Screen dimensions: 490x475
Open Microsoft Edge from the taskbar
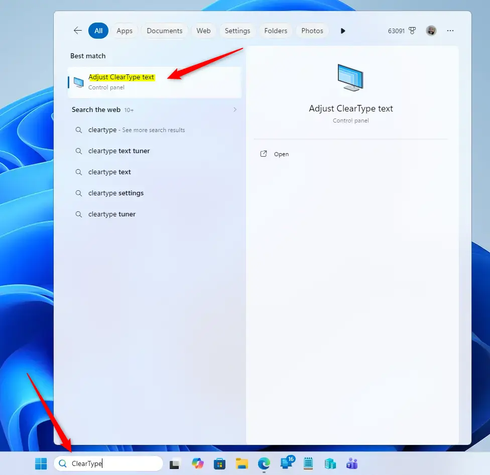point(264,464)
